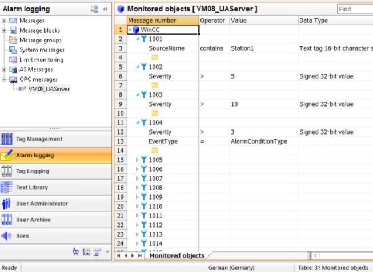Collapse filter 1004 in the table

click(x=138, y=123)
